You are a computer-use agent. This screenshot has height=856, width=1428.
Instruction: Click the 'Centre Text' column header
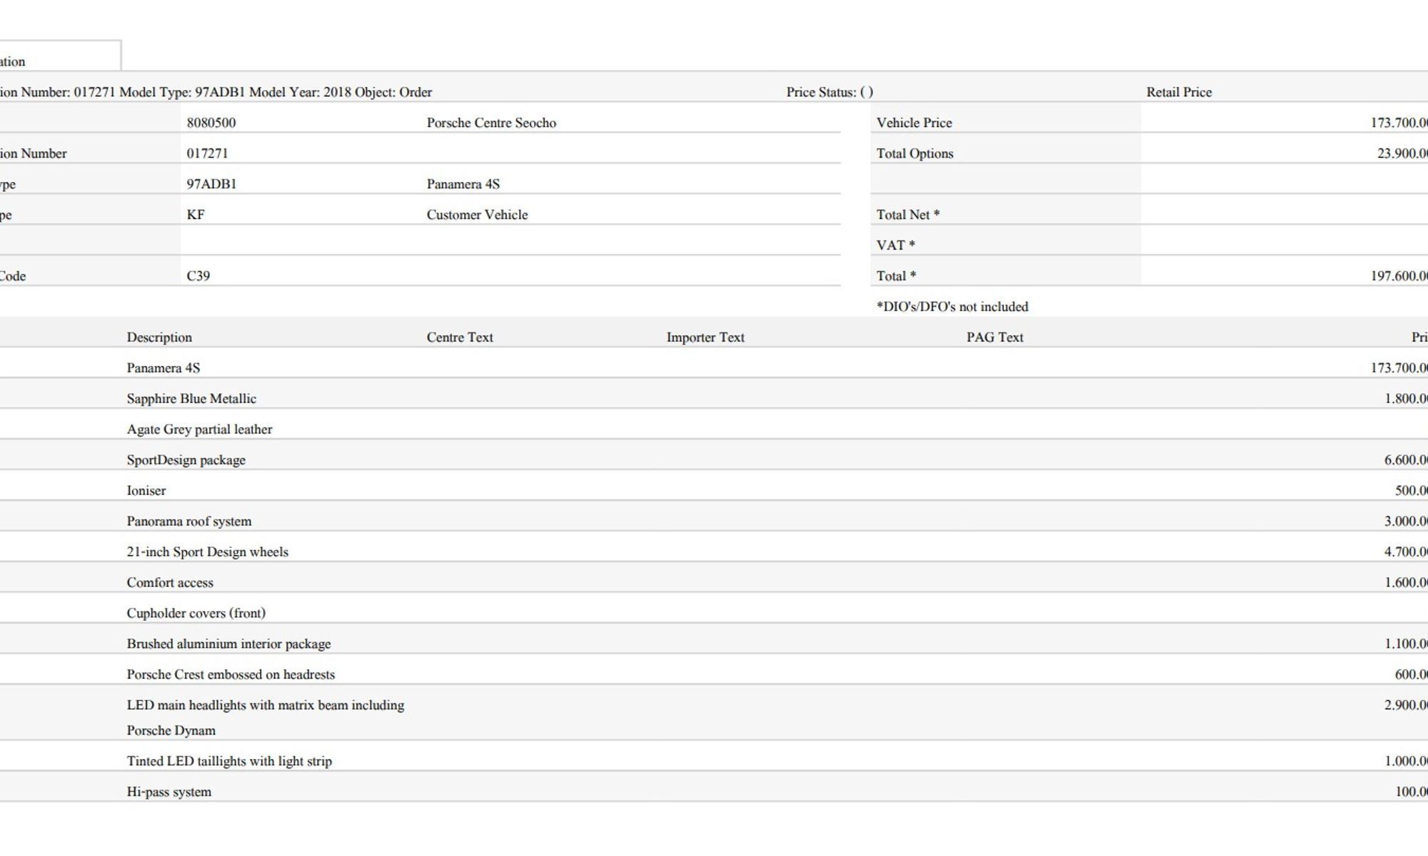[x=460, y=337]
